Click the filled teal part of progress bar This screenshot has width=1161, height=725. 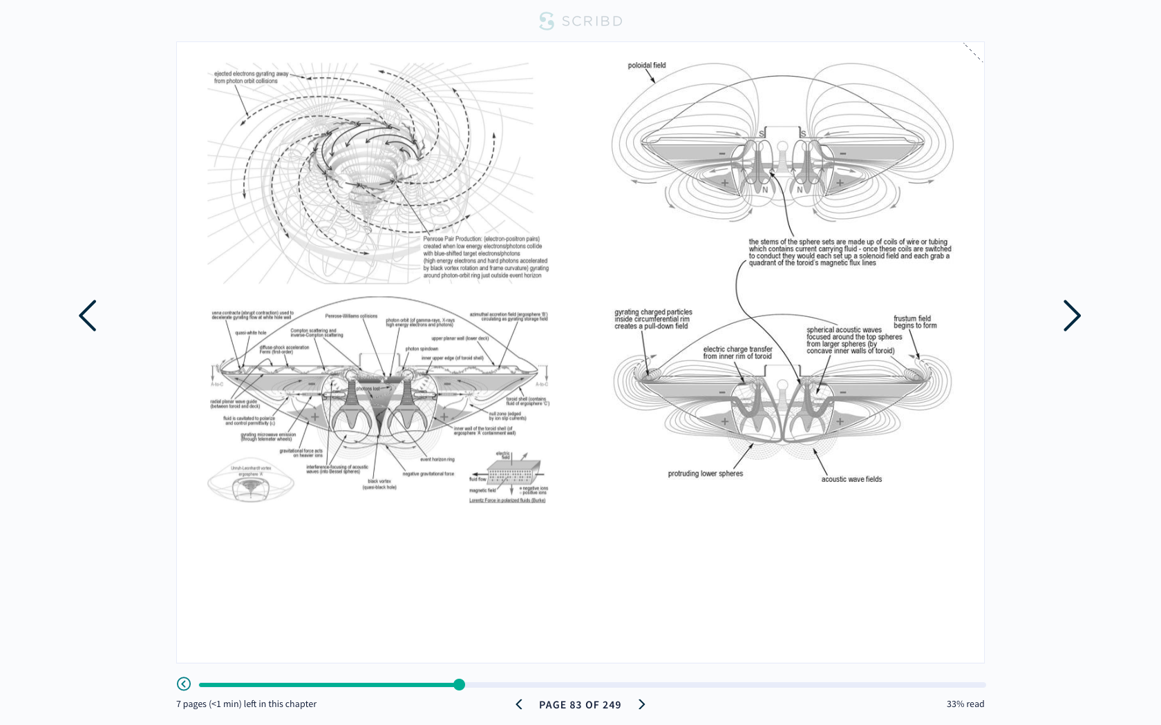[325, 685]
